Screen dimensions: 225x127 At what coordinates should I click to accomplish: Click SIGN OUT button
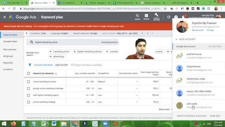(215, 116)
